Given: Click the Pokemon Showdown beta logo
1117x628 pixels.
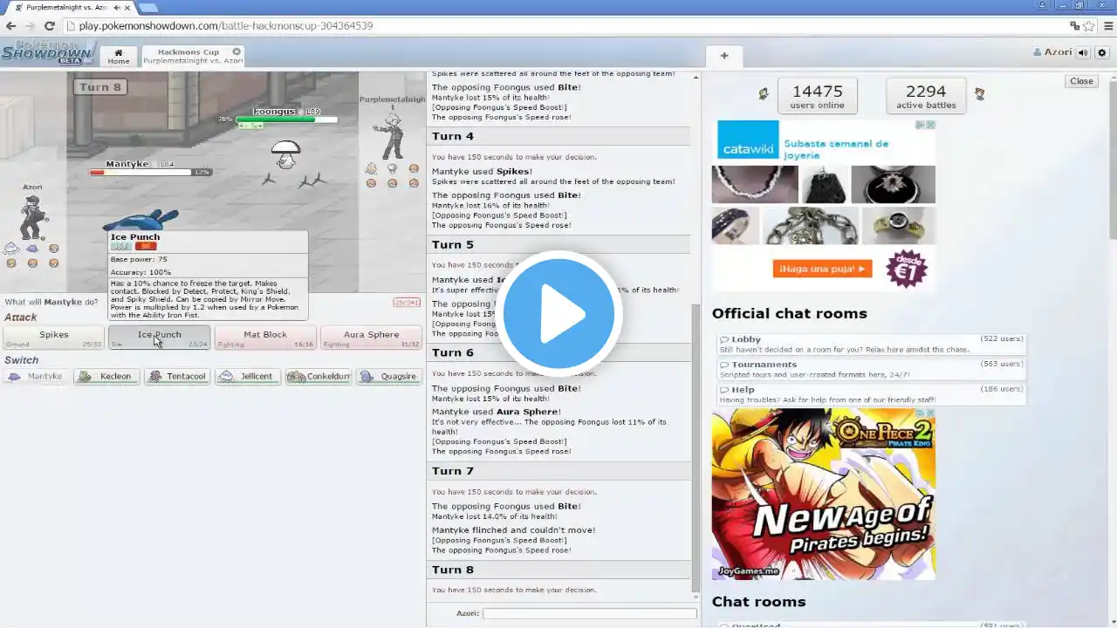Looking at the screenshot, I should [48, 52].
